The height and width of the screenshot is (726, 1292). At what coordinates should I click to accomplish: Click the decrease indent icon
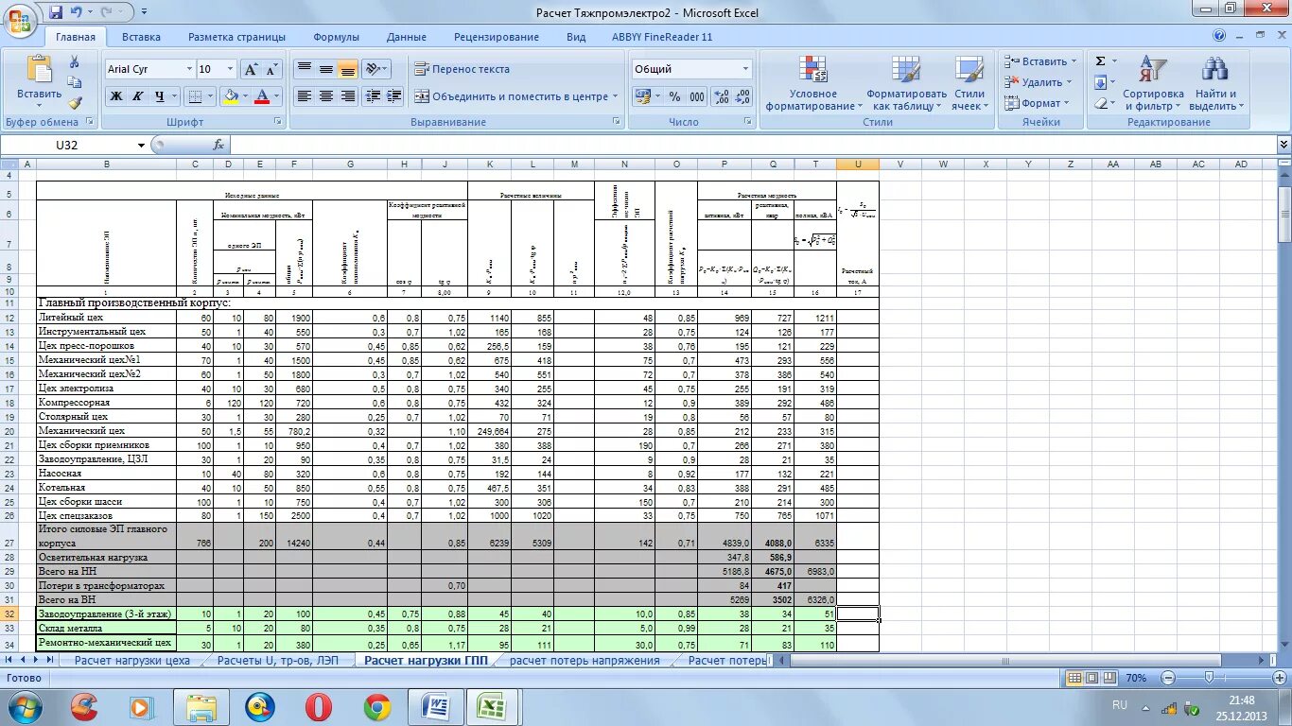click(x=373, y=96)
